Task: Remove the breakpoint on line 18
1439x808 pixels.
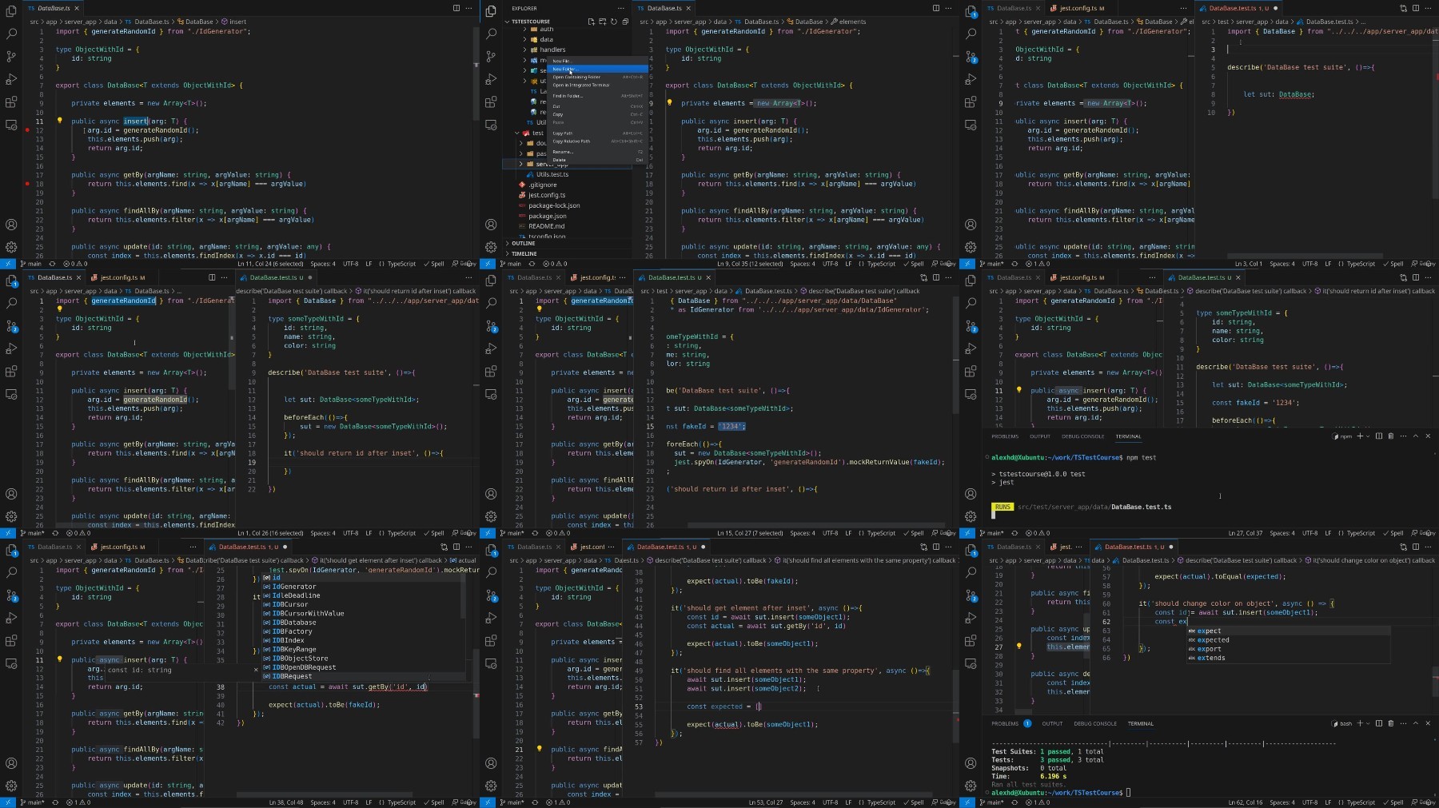Action: click(x=27, y=184)
